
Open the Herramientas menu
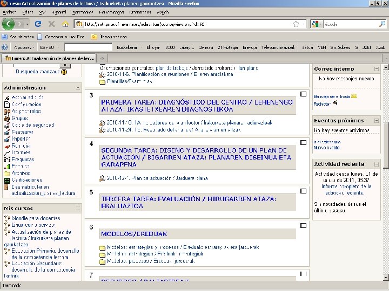(x=111, y=12)
